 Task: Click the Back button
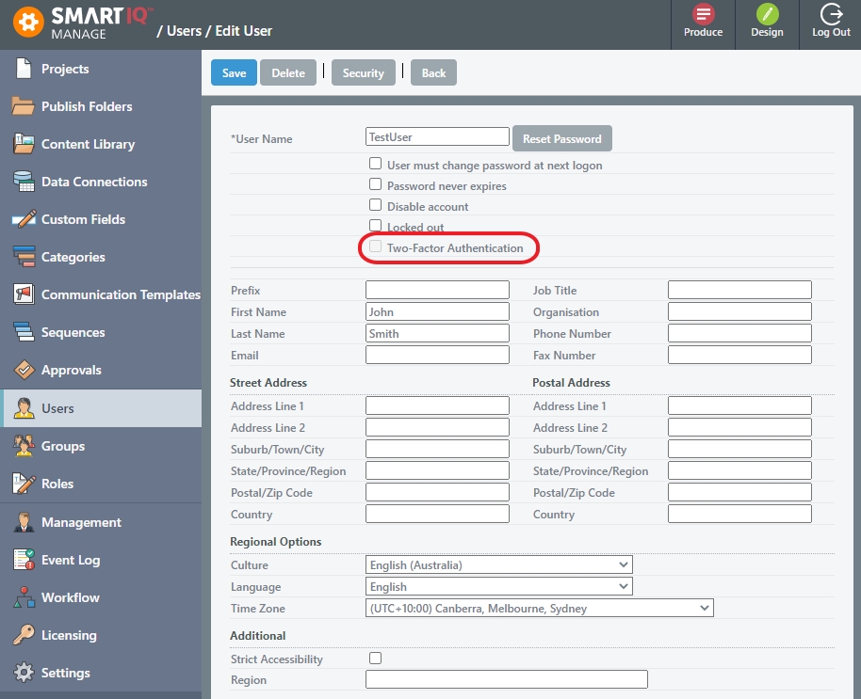[433, 72]
